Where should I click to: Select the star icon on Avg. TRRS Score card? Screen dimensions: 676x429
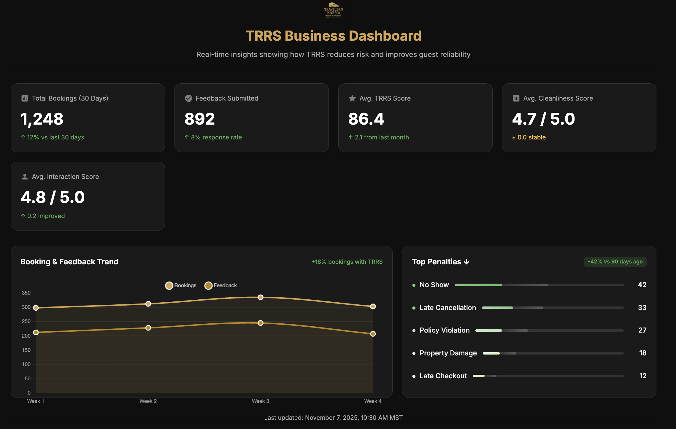click(x=352, y=98)
